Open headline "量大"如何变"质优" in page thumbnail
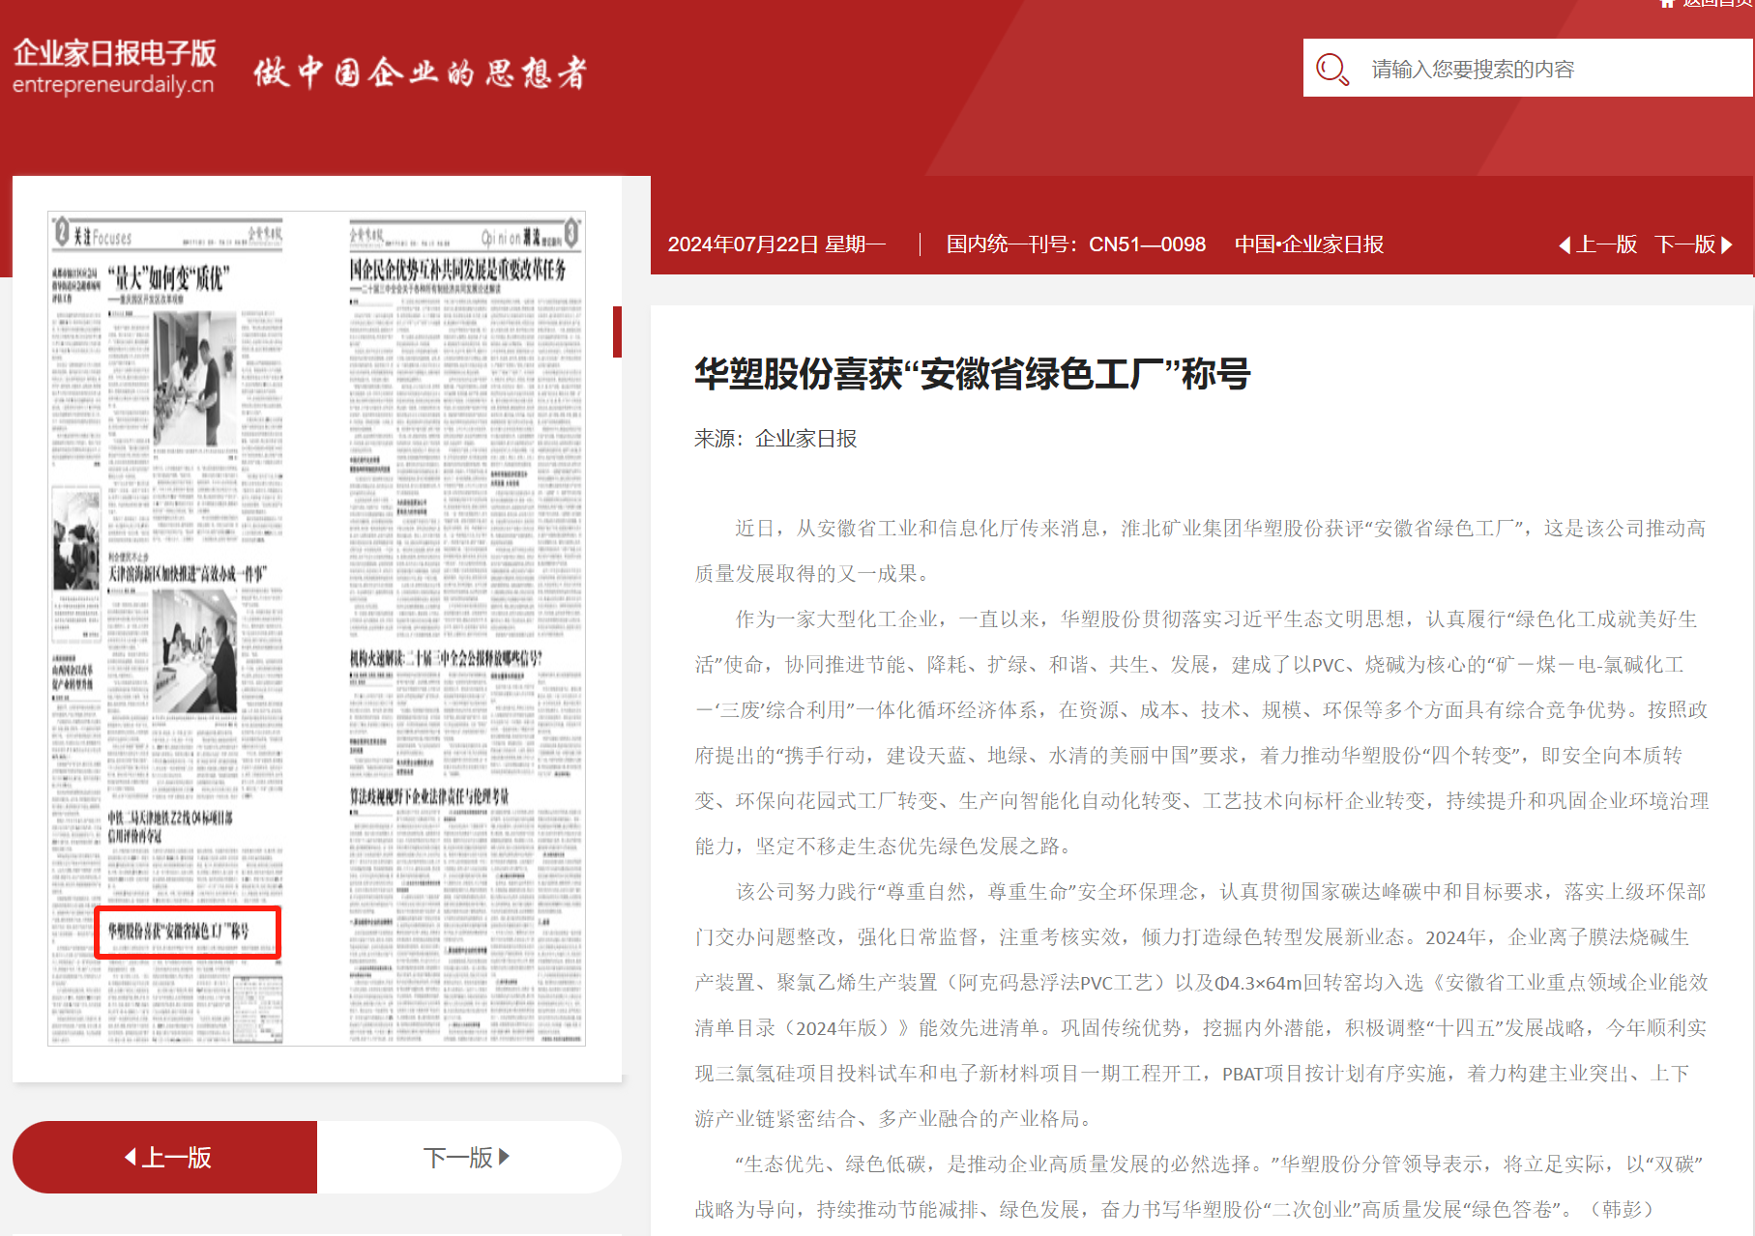 [167, 279]
